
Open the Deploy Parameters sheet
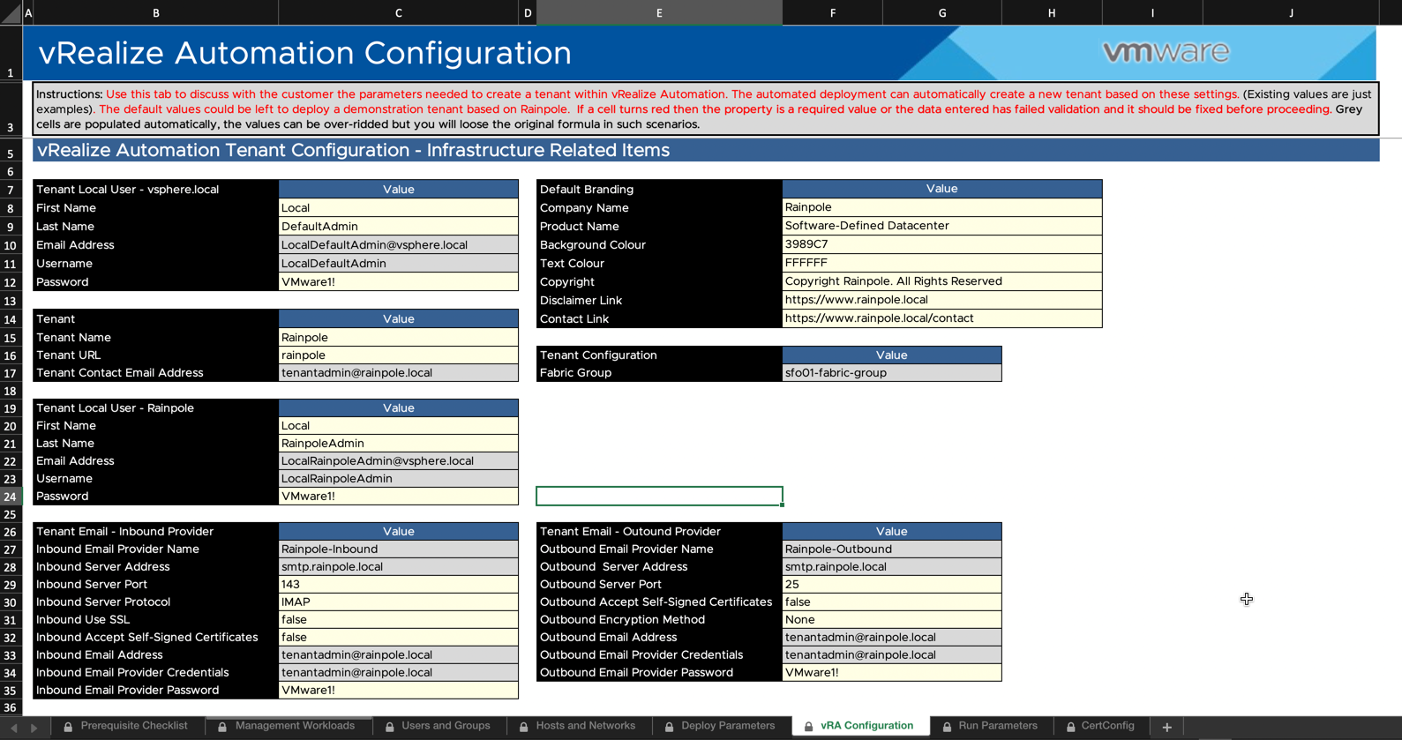727,726
